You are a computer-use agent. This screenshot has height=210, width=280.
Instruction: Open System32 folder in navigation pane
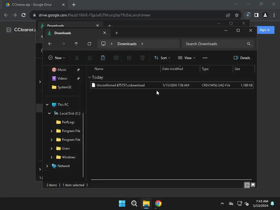pyautogui.click(x=62, y=87)
